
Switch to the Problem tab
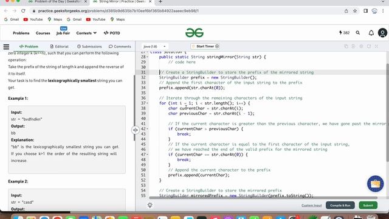(29, 46)
